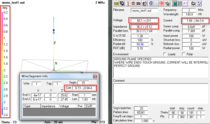The width and height of the screenshot is (210, 124).
Task: Click the brown wireframe cube icon
Action: click(133, 3)
